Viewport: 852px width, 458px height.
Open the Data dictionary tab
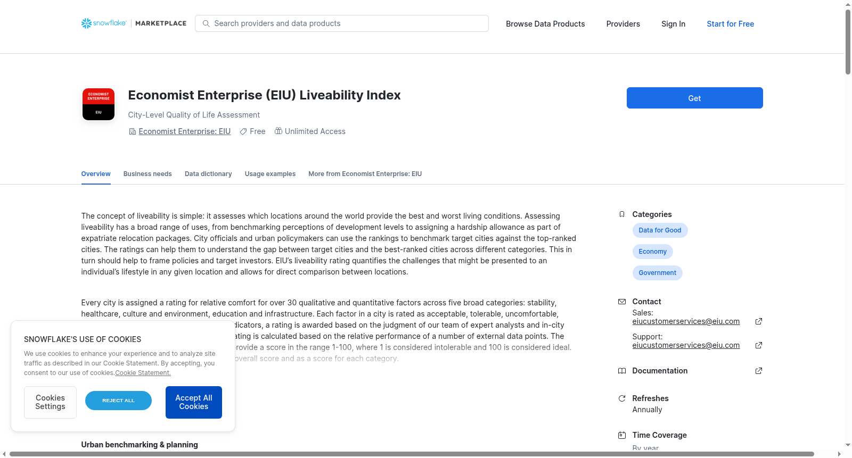[208, 174]
